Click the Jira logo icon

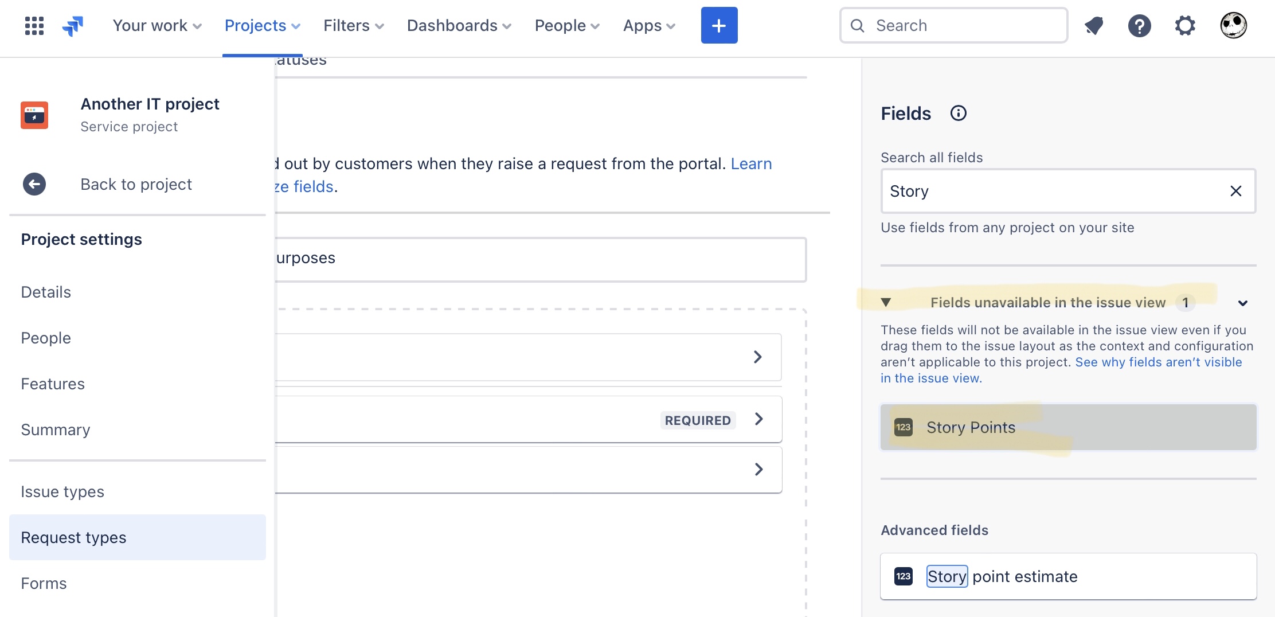(73, 25)
